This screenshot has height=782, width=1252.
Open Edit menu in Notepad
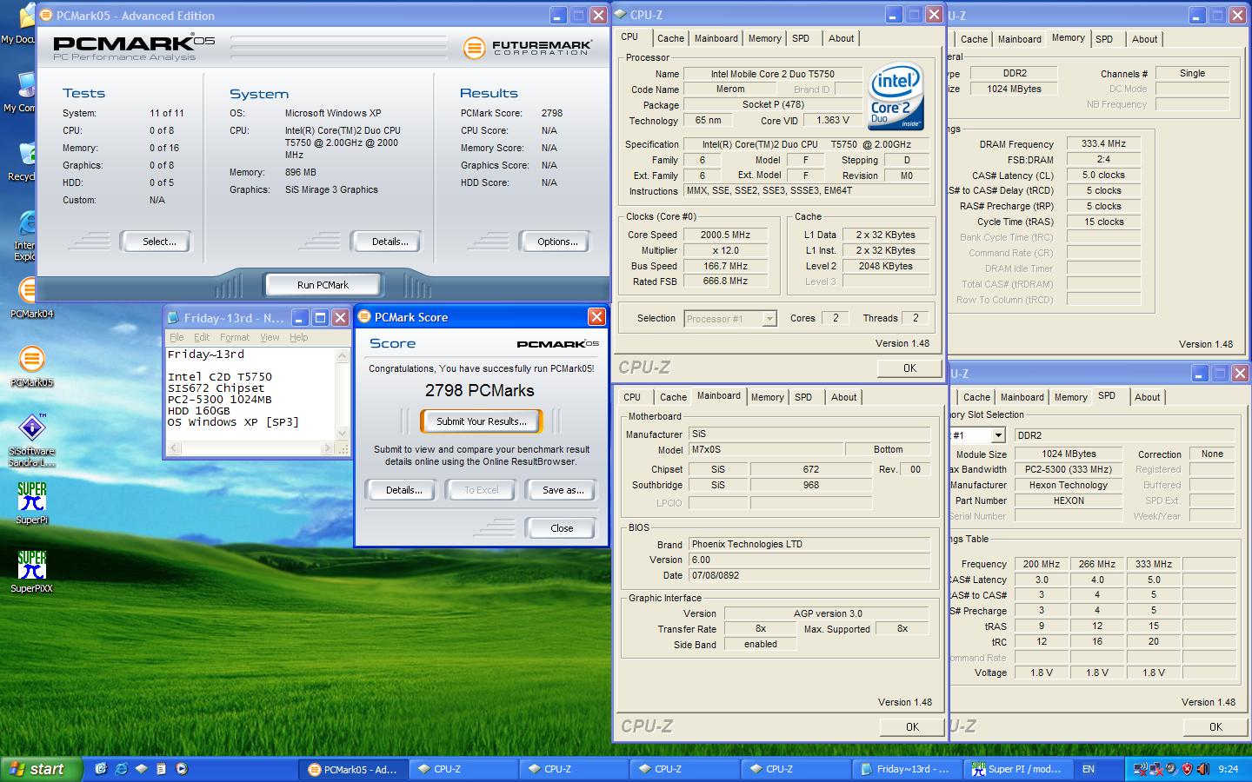202,337
